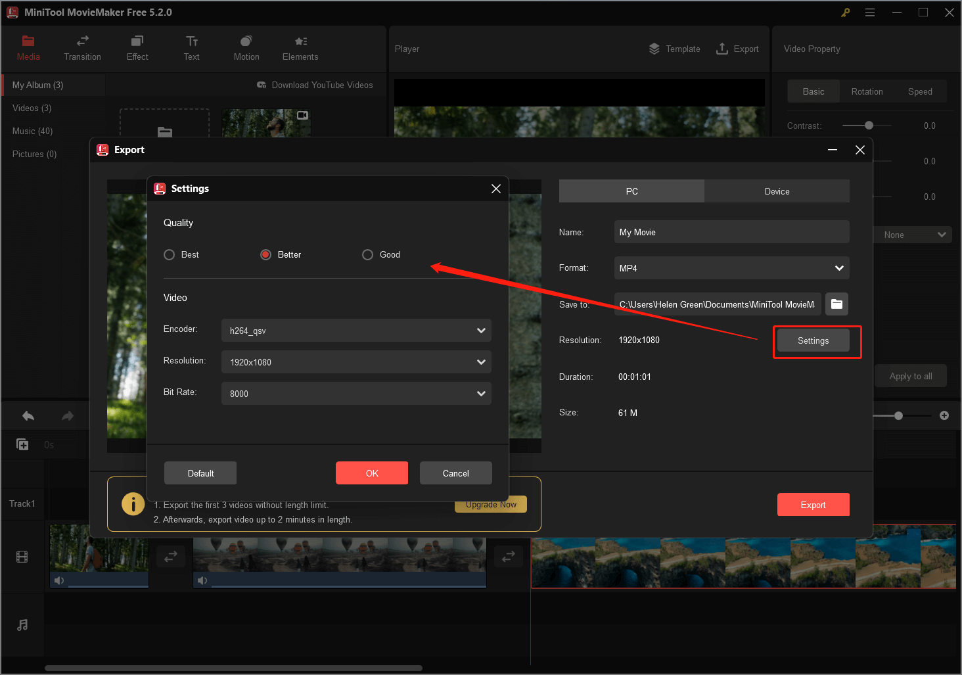Select Better quality radio button
The image size is (962, 675).
tap(266, 255)
